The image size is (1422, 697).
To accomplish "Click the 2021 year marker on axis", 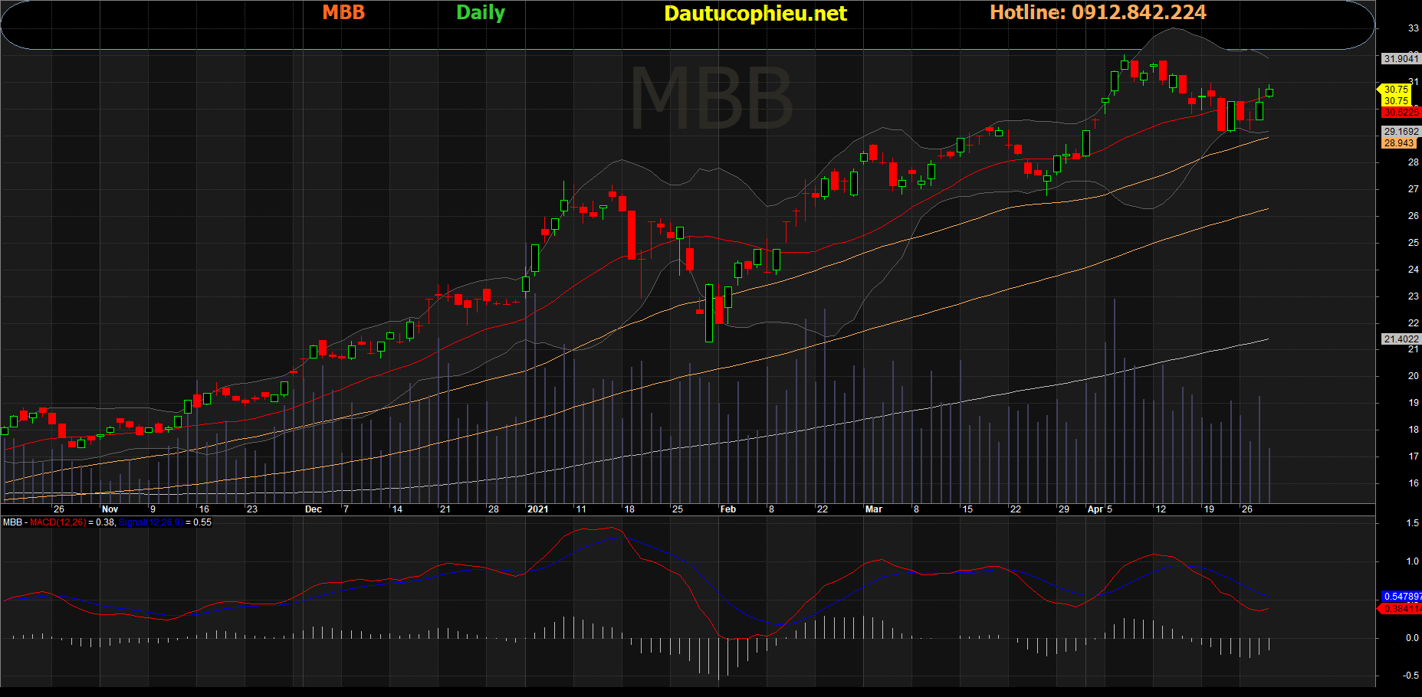I will point(537,509).
